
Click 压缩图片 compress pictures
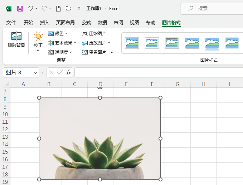tap(94, 34)
